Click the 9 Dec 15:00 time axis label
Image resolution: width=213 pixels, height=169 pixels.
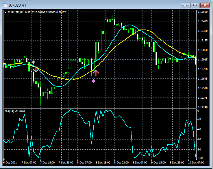158,163
